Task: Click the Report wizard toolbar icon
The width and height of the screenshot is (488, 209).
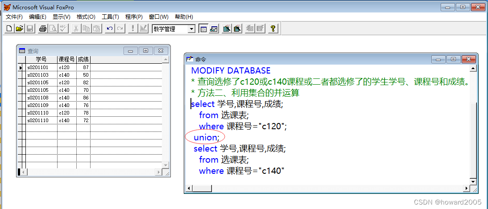Action: [237, 29]
